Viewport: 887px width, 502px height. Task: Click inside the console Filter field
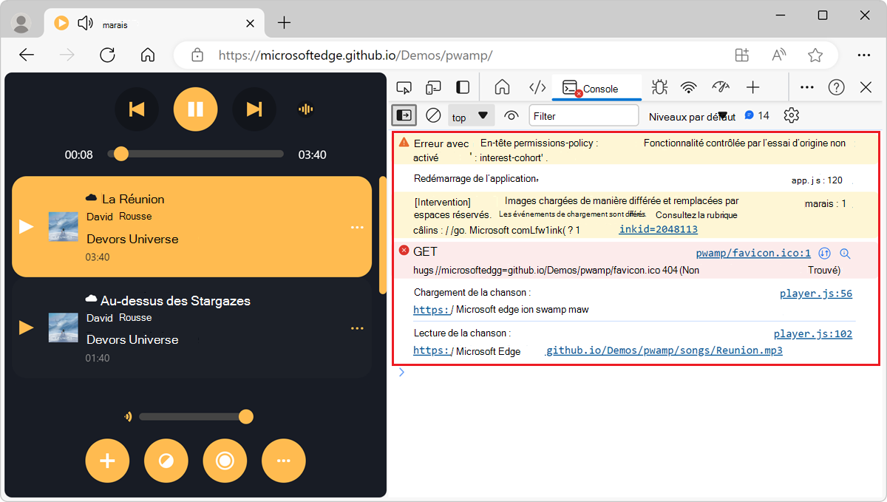coord(584,115)
